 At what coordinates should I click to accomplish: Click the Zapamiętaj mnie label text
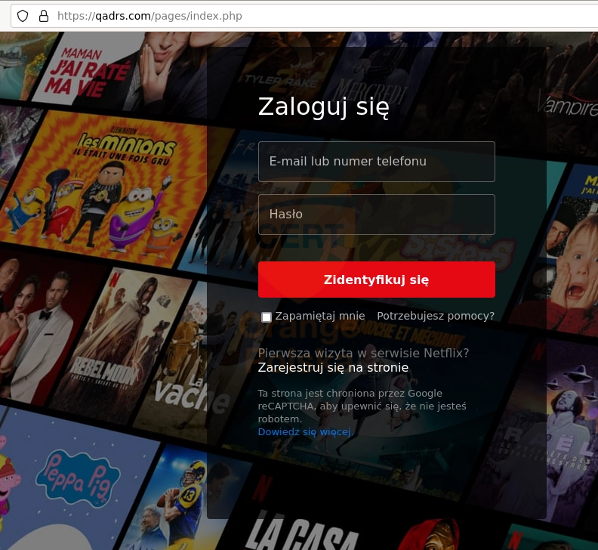click(320, 316)
